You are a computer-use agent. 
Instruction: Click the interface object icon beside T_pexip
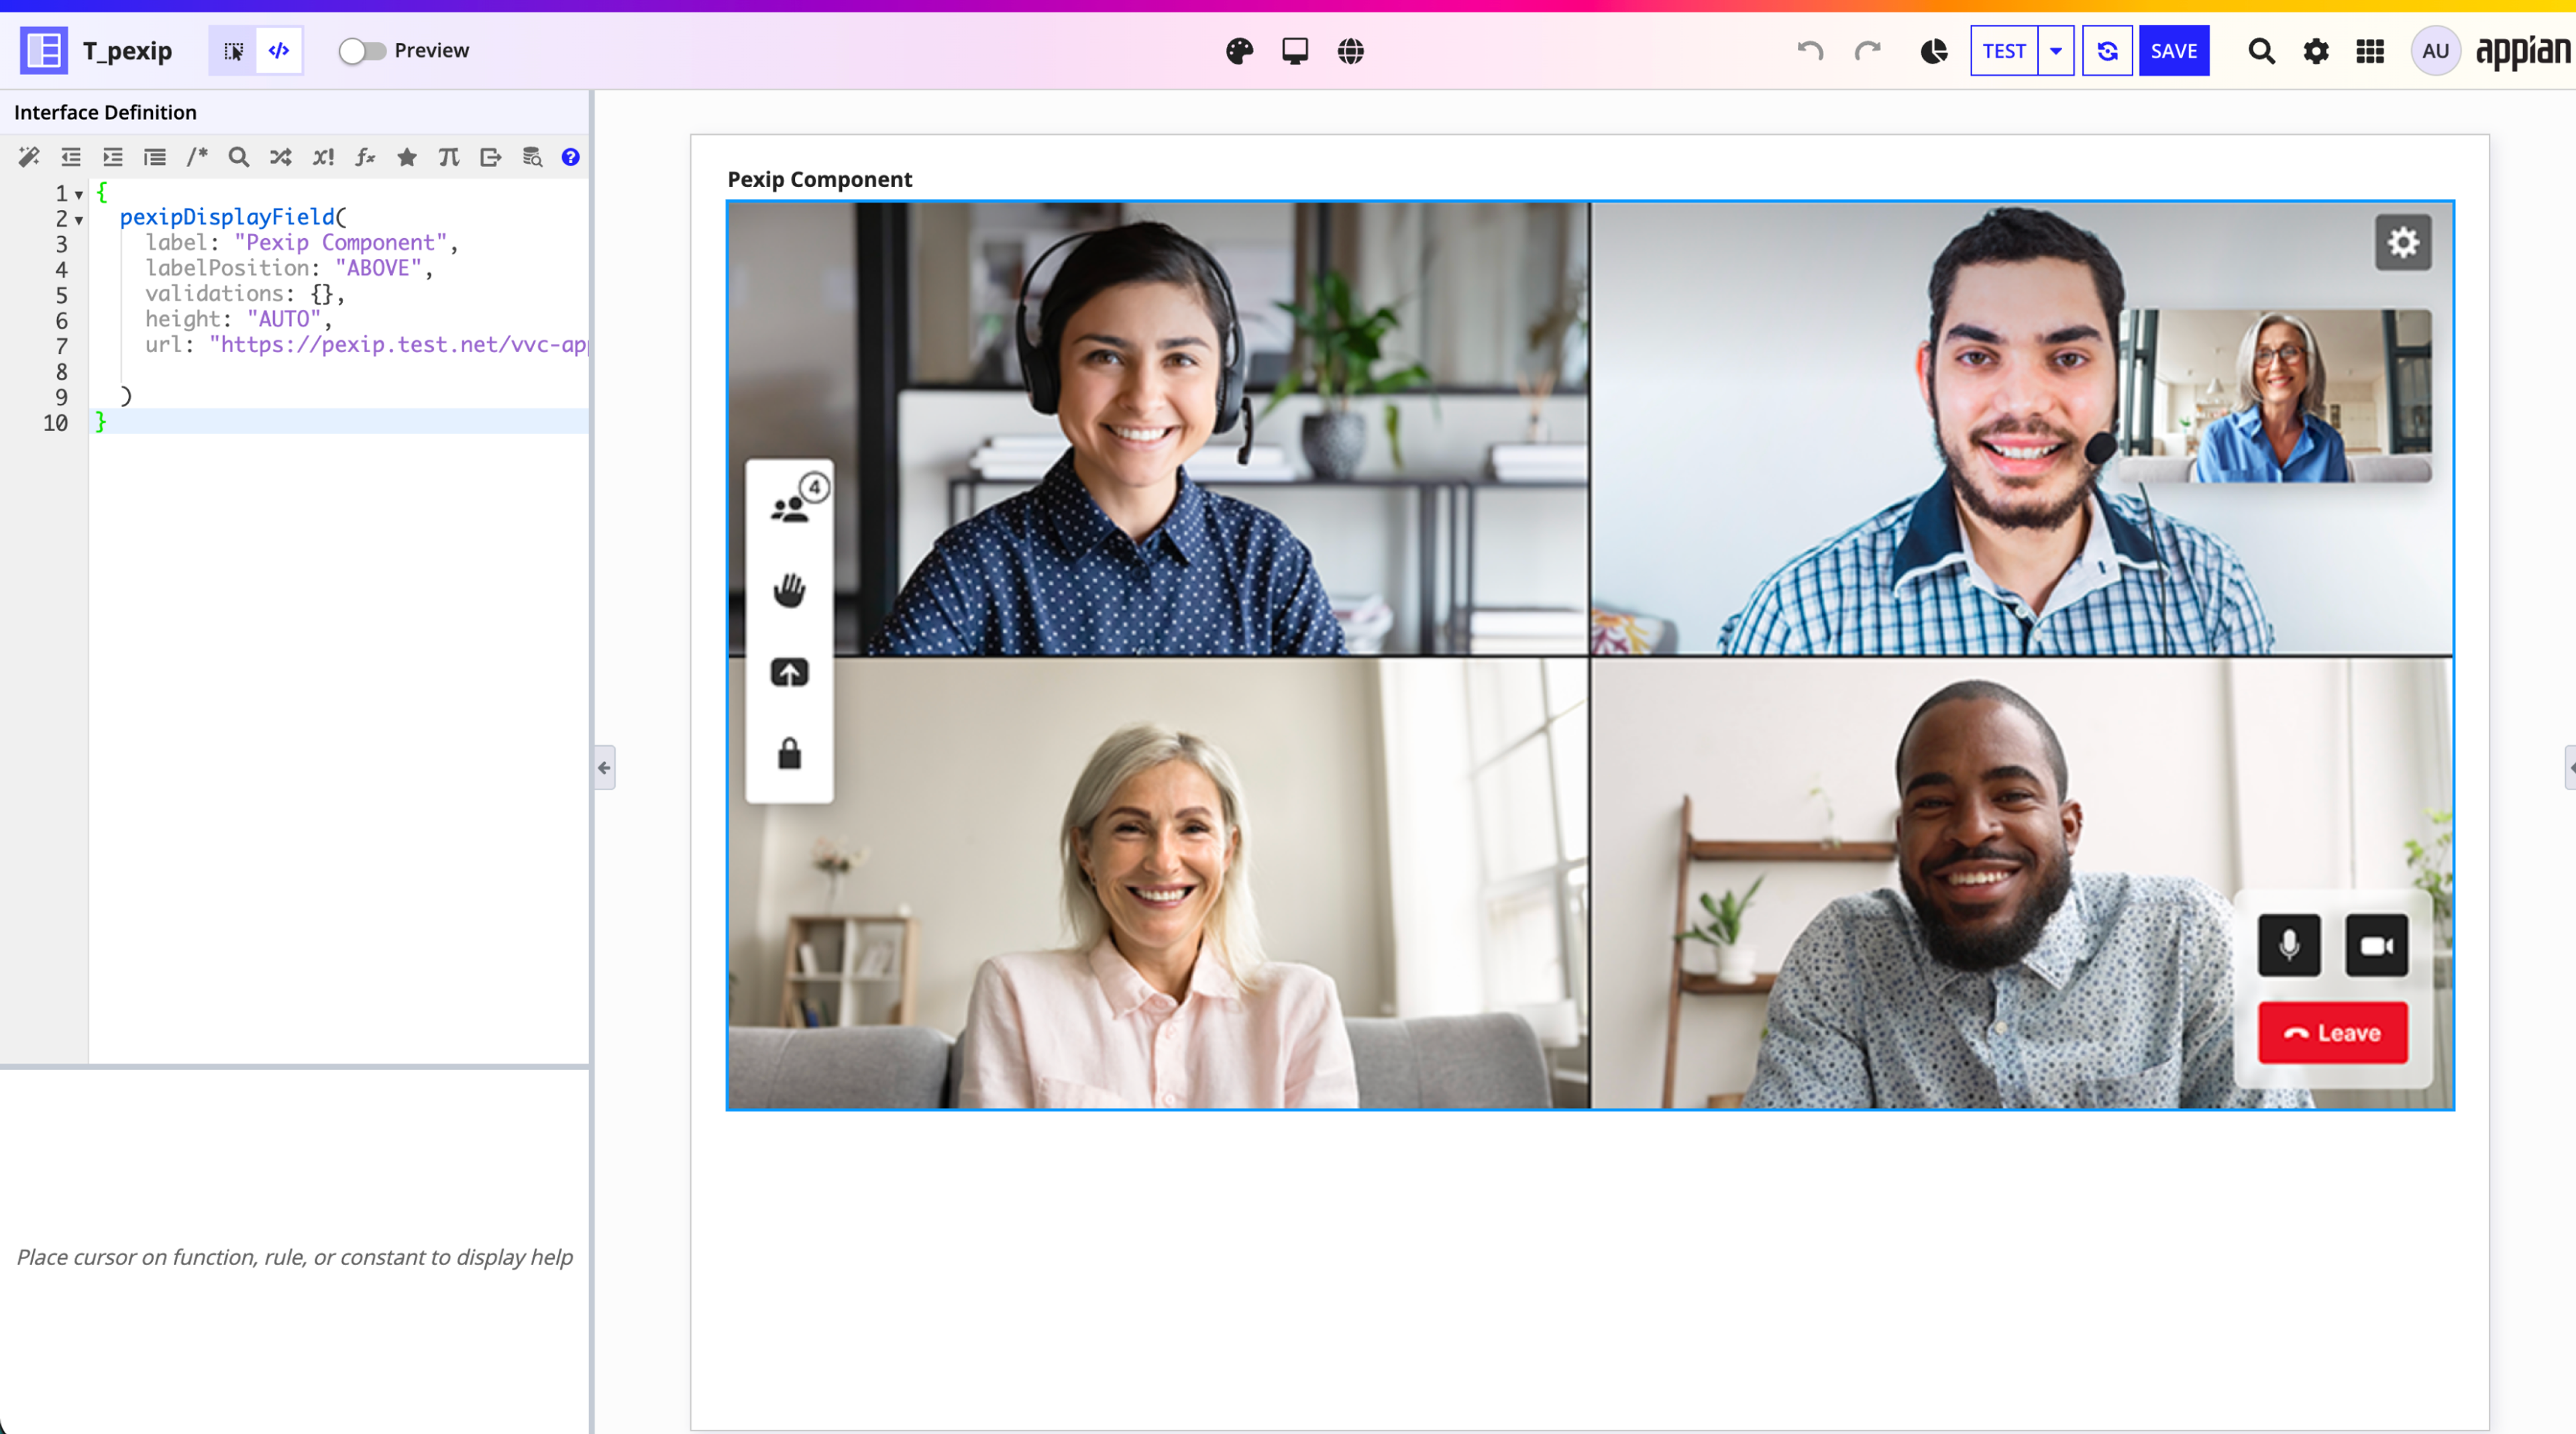(44, 51)
